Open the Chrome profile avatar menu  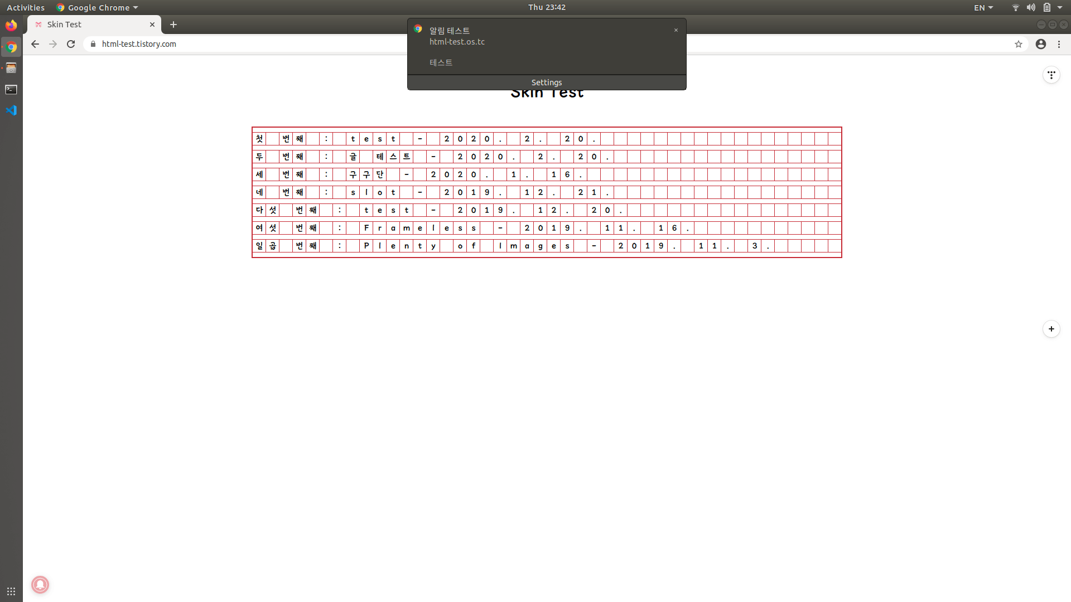(x=1040, y=44)
